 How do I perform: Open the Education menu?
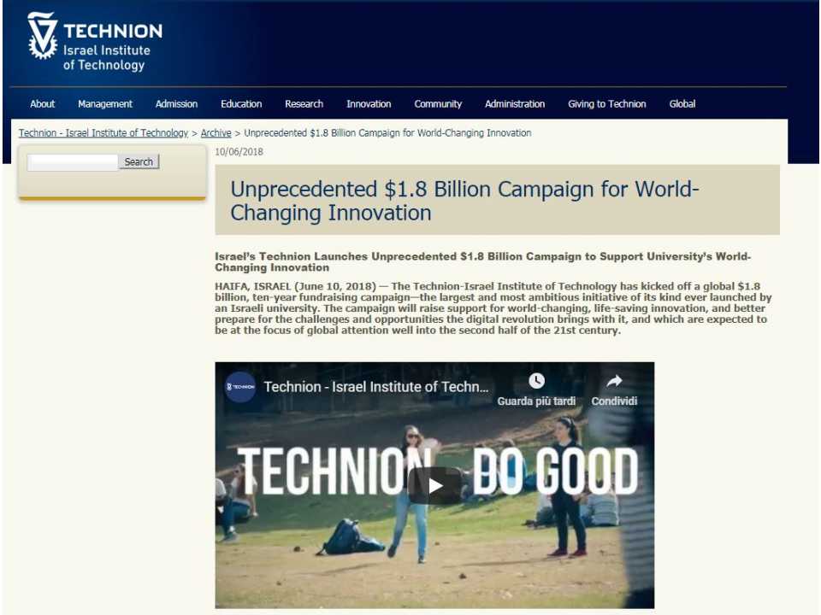(240, 103)
